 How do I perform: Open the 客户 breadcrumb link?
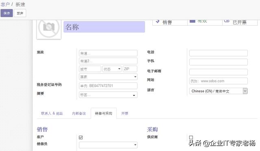click(x=5, y=4)
